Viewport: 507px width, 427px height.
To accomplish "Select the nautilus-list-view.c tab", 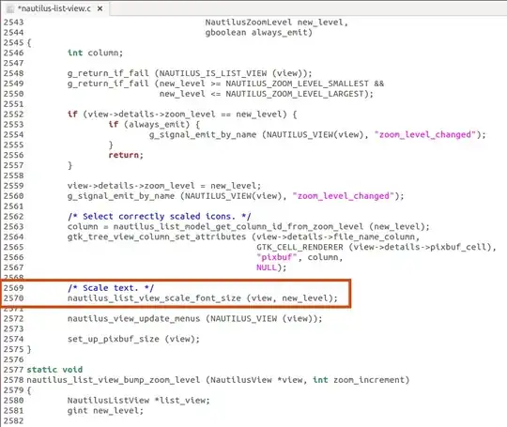I will click(x=55, y=8).
